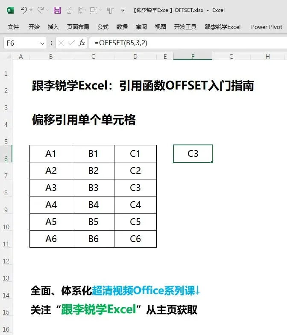Click the table cell containing B2
Image resolution: width=287 pixels, height=335 pixels.
click(x=93, y=171)
